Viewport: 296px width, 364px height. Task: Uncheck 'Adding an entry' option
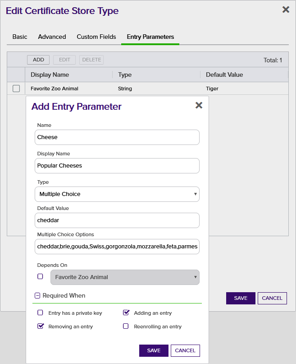click(x=126, y=313)
